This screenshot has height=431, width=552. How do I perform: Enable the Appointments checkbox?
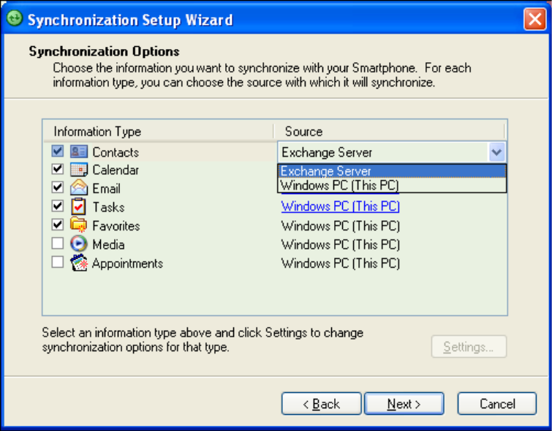tap(57, 262)
